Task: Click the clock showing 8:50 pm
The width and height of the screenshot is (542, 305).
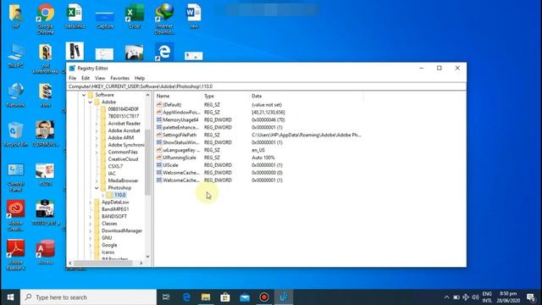Action: (508, 294)
